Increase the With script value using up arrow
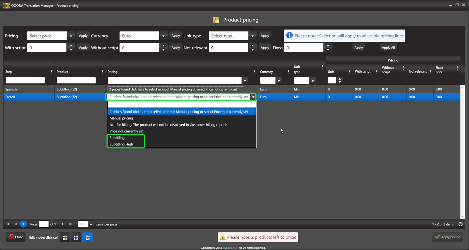 [x=71, y=46]
